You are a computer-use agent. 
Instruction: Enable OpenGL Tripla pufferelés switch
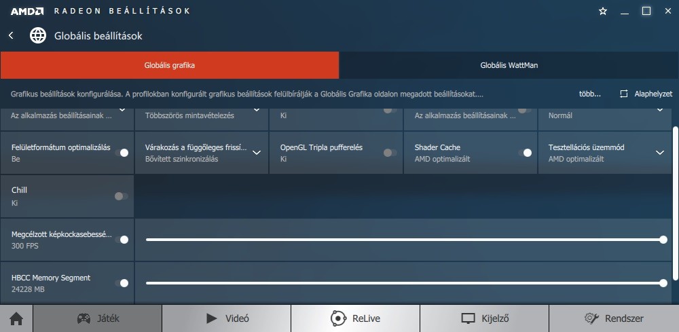[390, 153]
